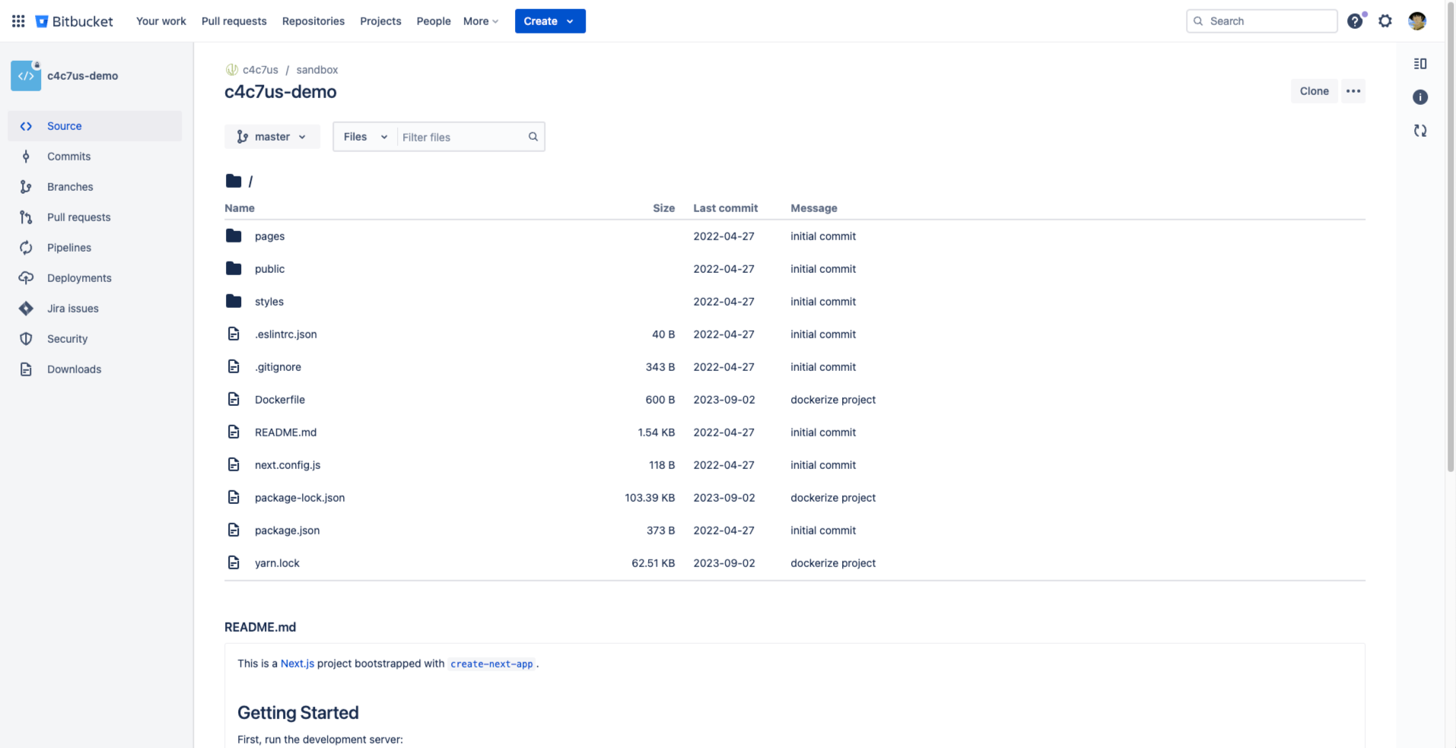Open People in top navigation
This screenshot has width=1456, height=748.
point(434,21)
